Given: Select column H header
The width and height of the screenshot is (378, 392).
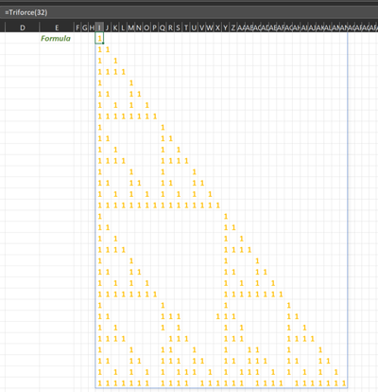Looking at the screenshot, I should [92, 27].
